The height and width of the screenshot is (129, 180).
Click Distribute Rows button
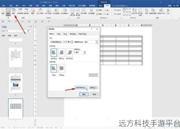117,10
